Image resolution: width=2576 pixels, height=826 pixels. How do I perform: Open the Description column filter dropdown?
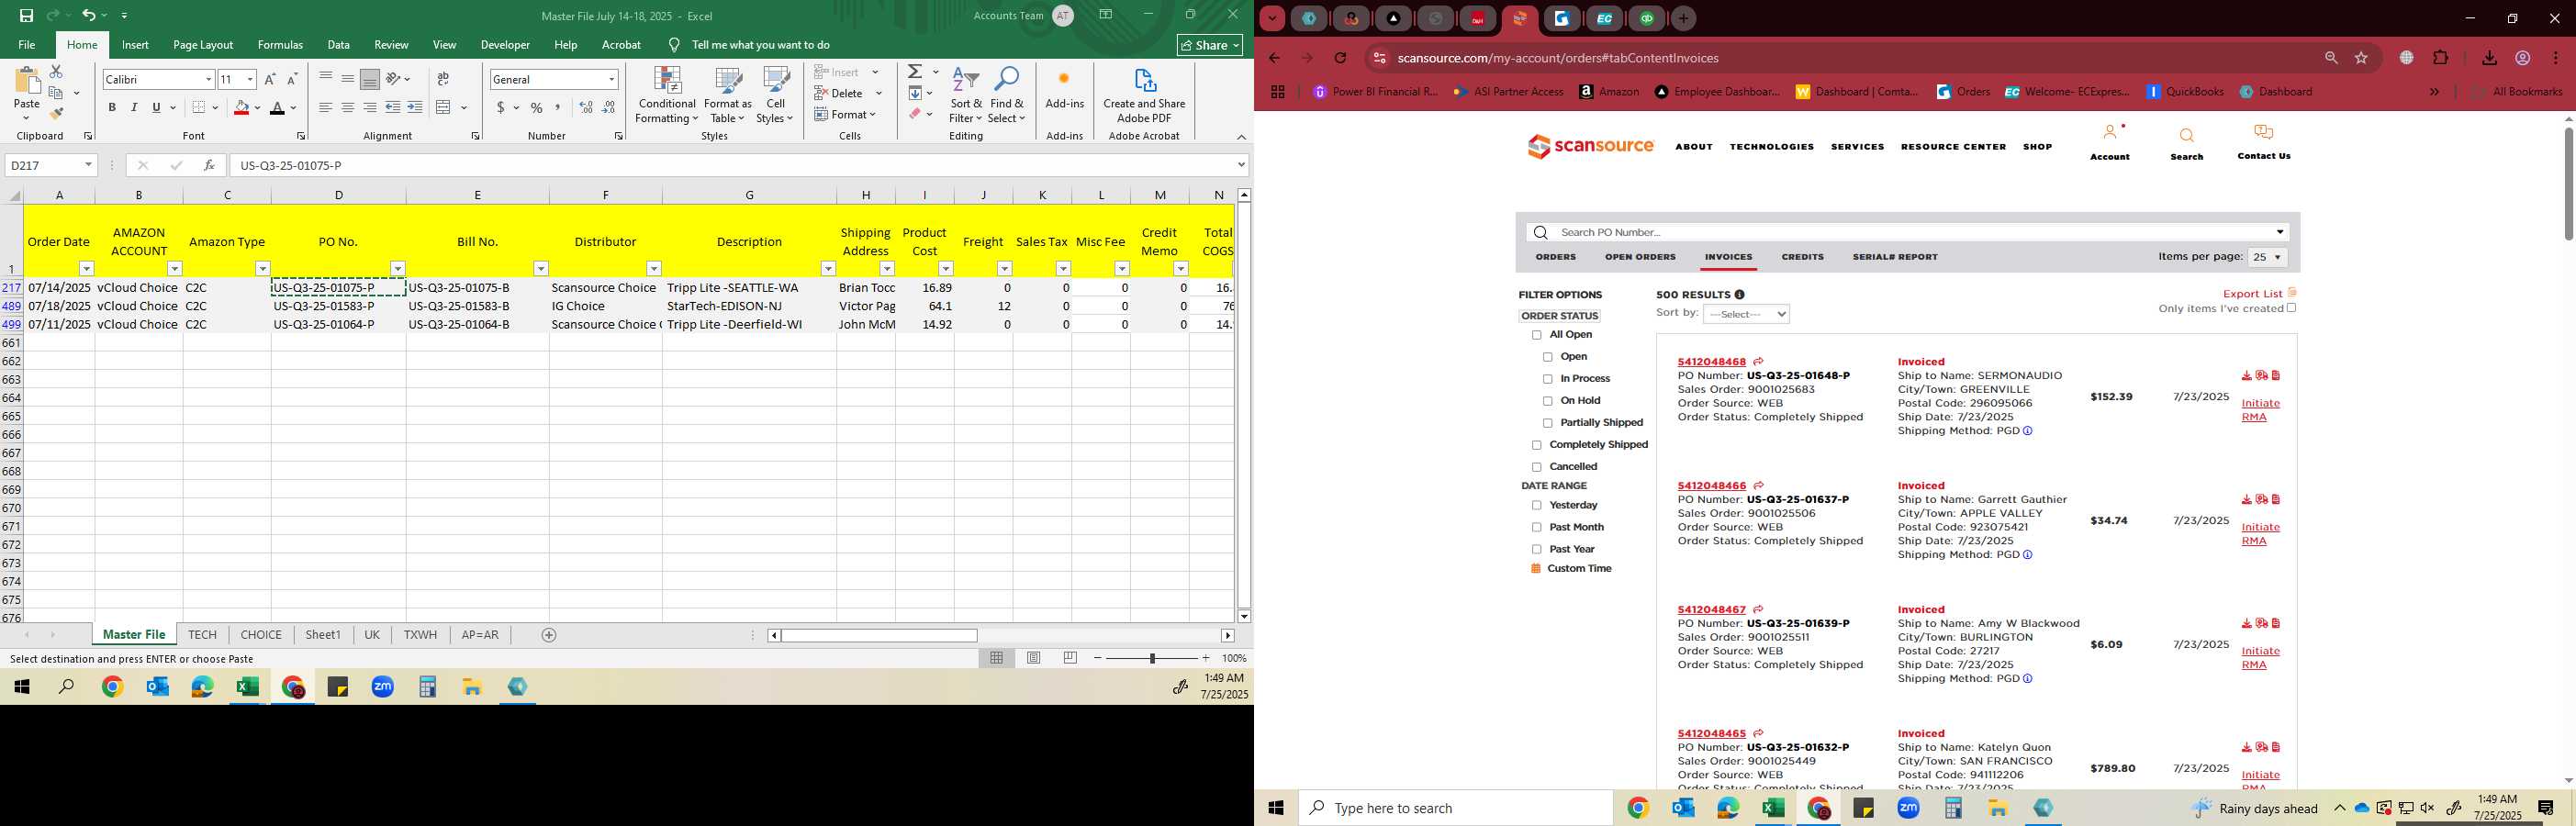coord(828,269)
